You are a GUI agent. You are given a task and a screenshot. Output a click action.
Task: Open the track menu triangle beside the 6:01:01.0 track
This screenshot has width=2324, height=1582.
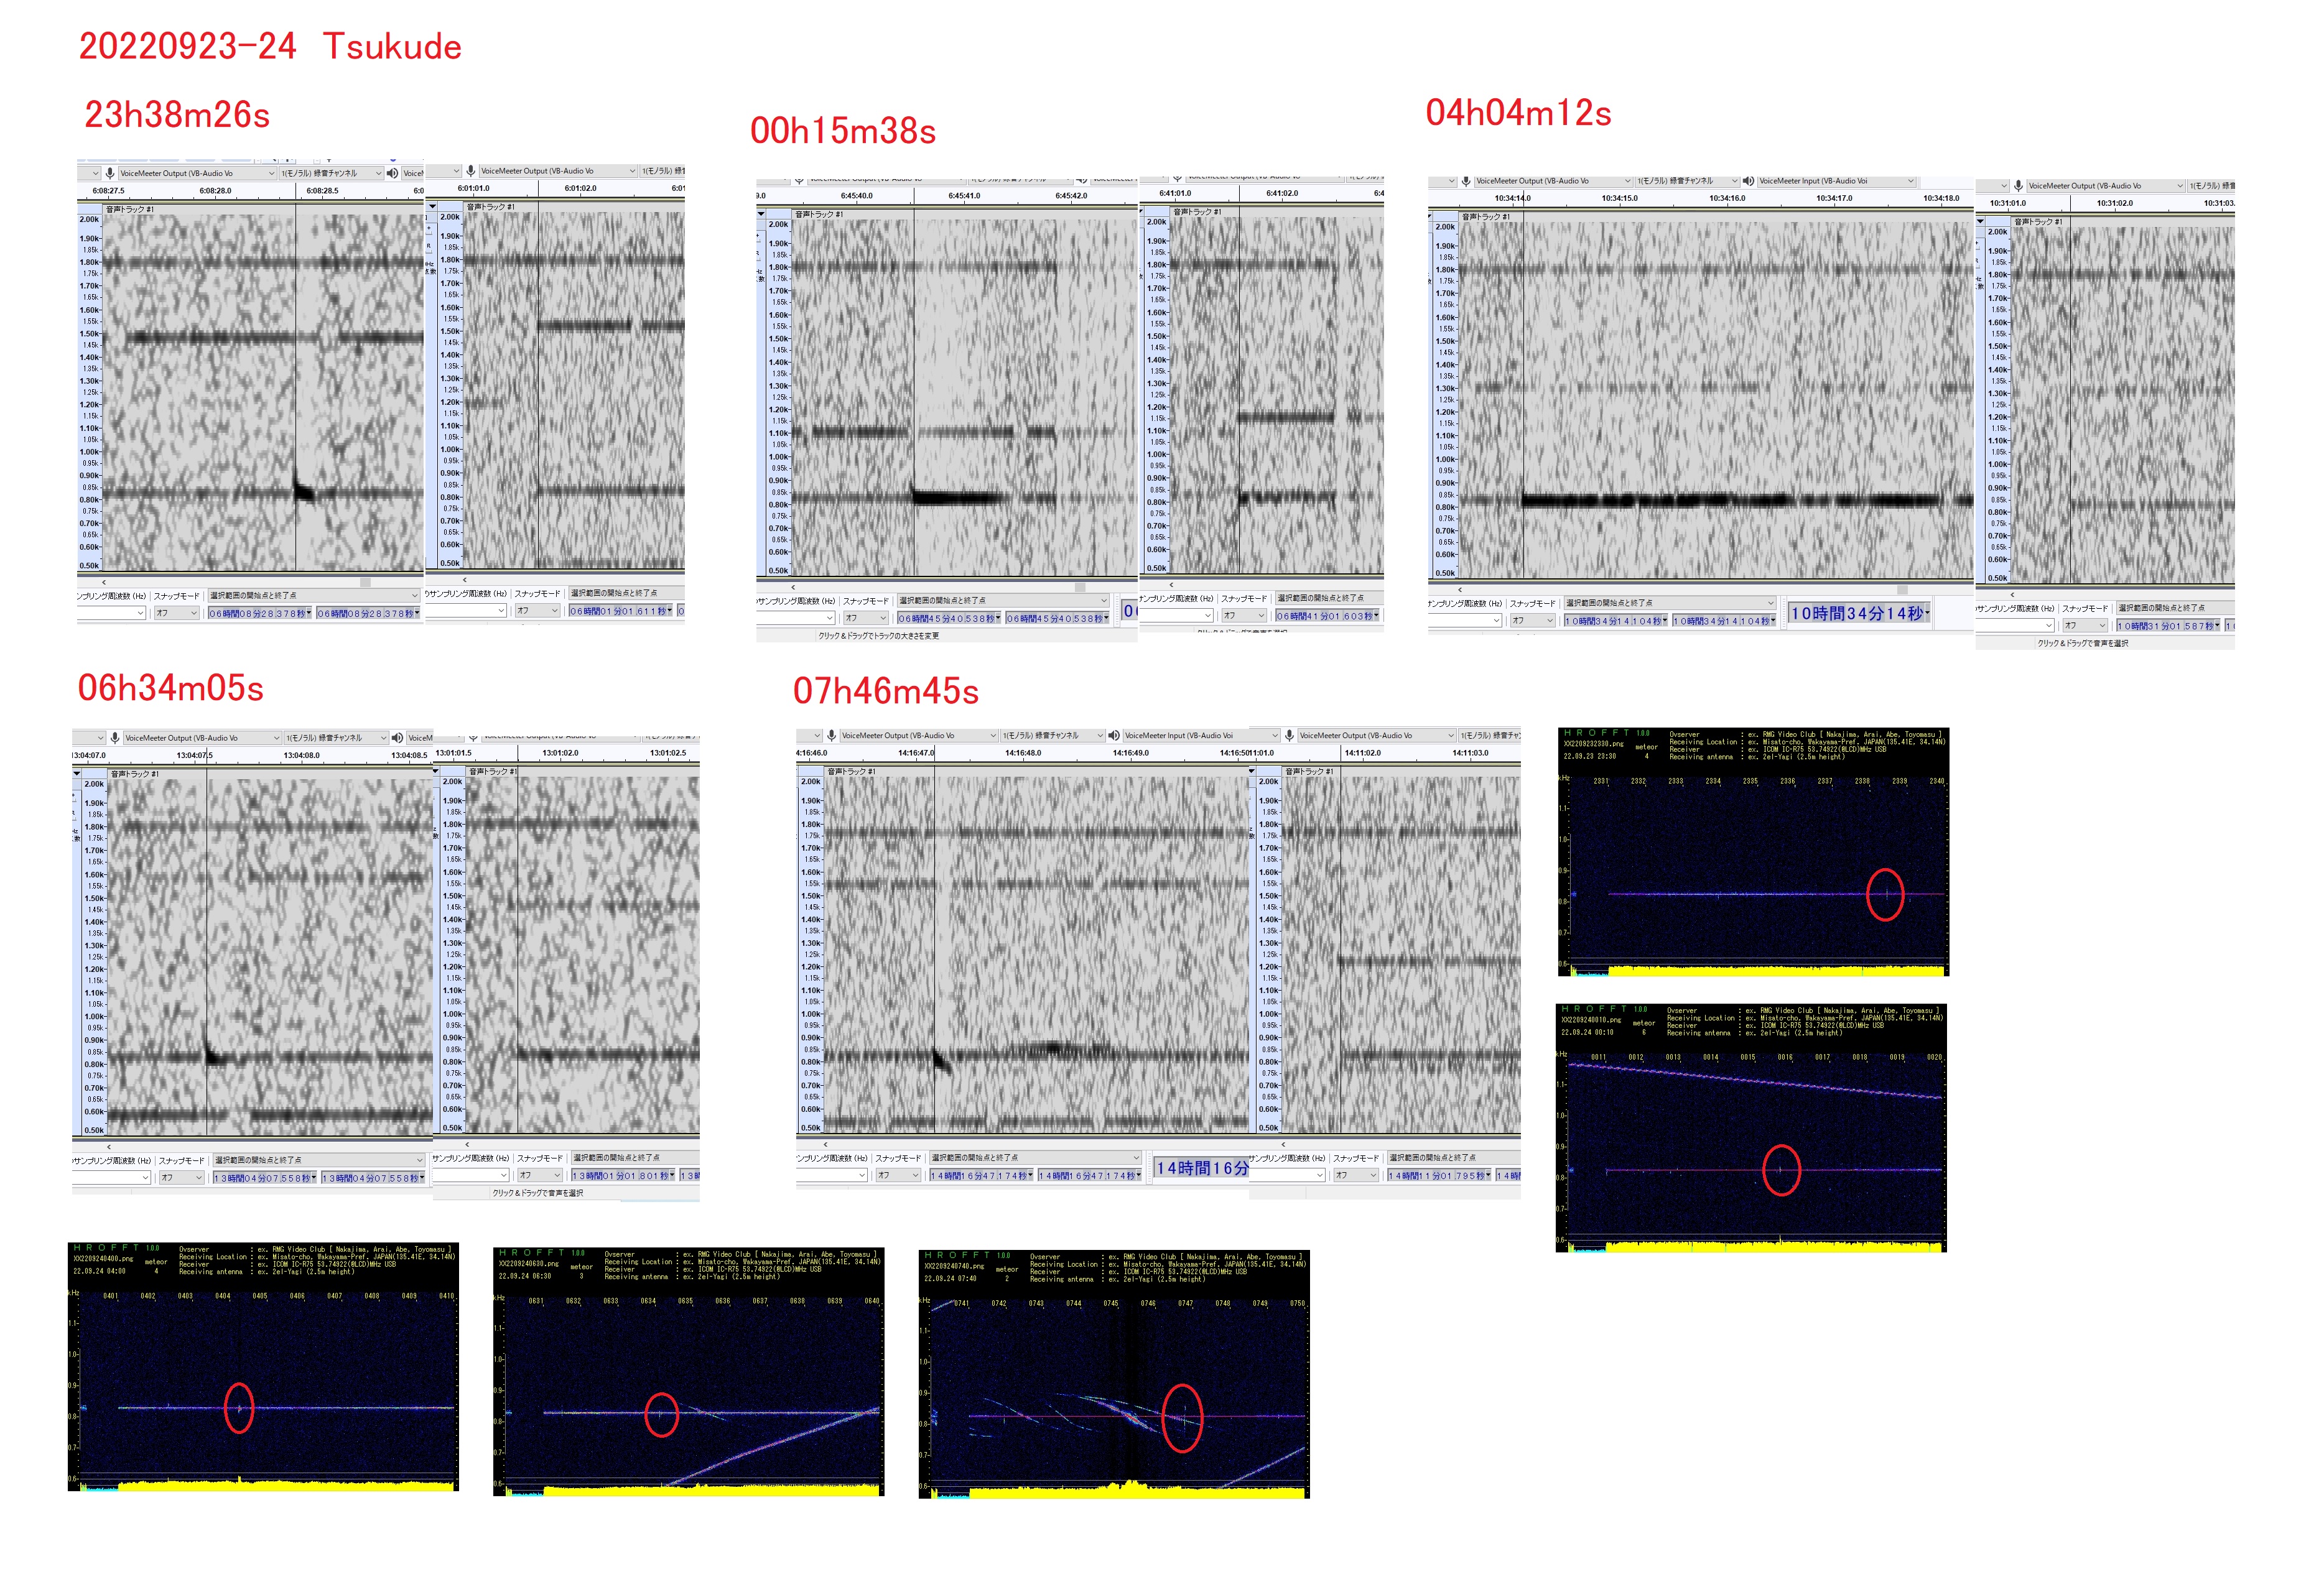point(433,206)
